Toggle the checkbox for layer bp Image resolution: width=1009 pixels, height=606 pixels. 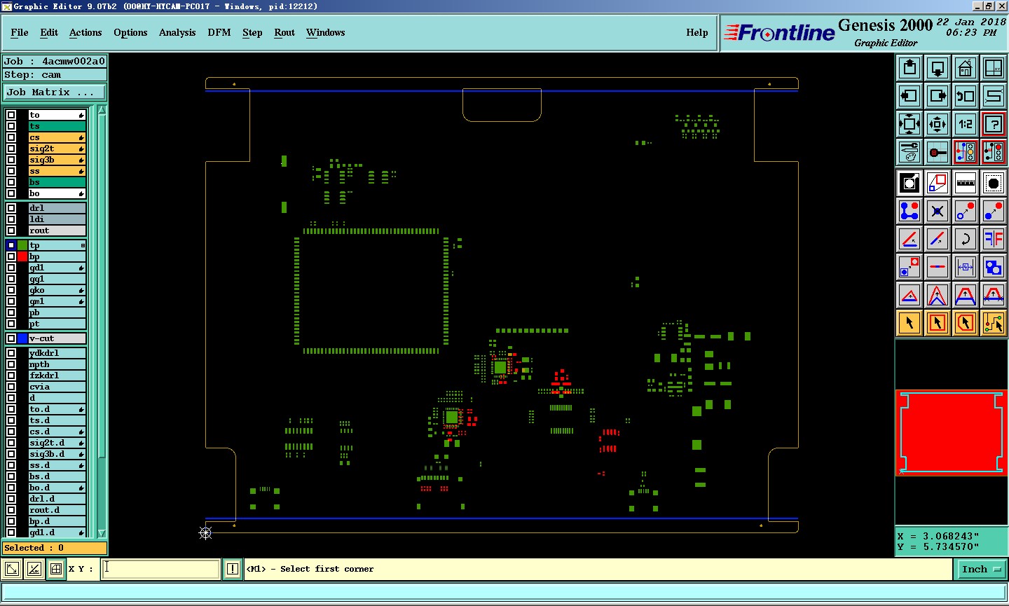coord(11,256)
